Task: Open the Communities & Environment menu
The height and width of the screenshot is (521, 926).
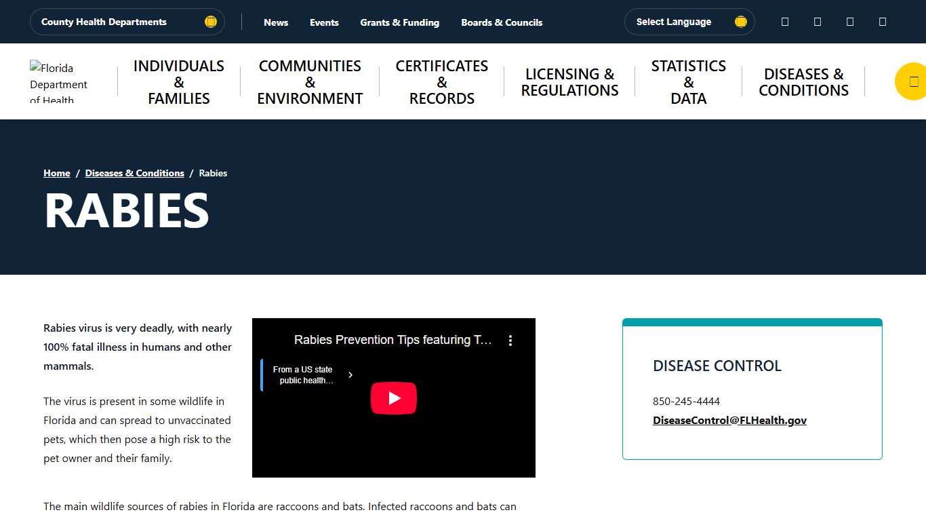Action: tap(310, 82)
